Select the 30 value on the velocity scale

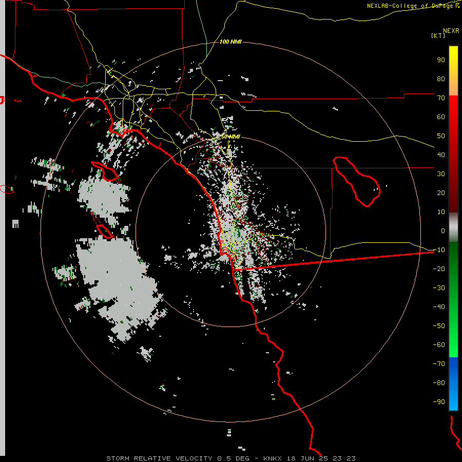pos(441,174)
